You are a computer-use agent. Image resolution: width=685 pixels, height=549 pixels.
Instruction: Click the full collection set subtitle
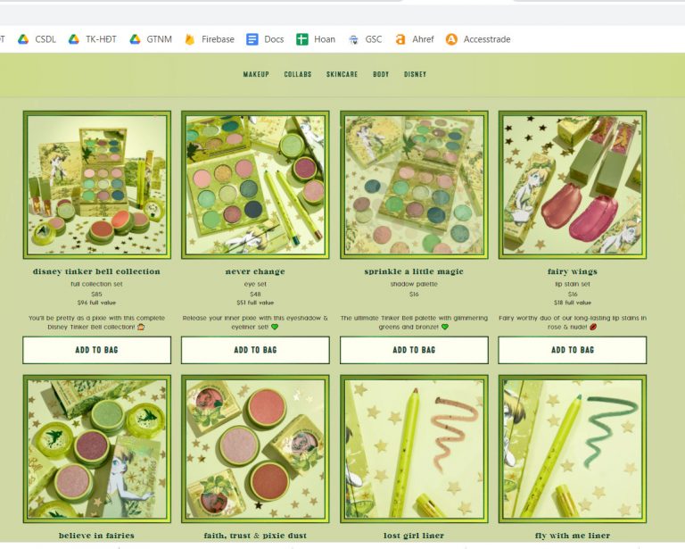click(x=96, y=284)
